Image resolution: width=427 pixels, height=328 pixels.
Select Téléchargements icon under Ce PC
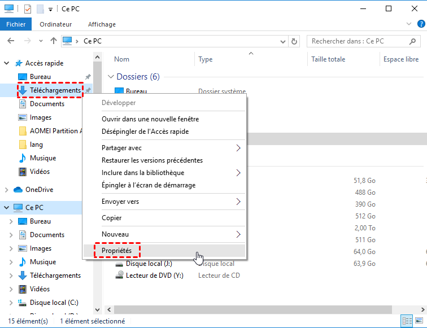pos(23,275)
